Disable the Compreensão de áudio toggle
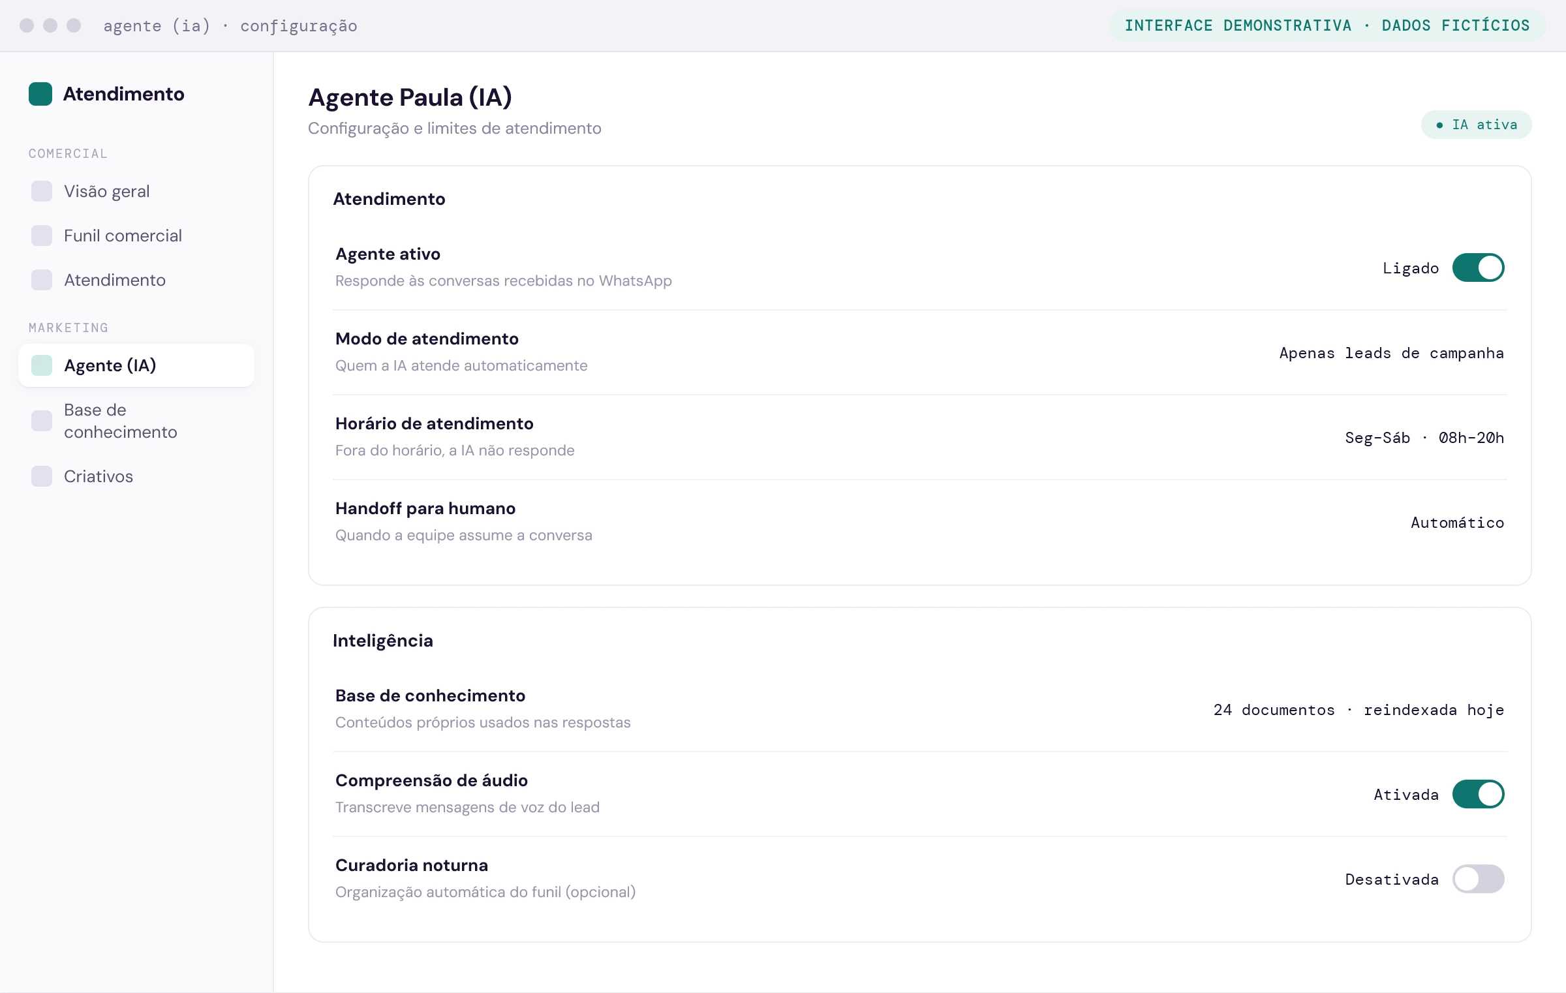 pyautogui.click(x=1479, y=794)
